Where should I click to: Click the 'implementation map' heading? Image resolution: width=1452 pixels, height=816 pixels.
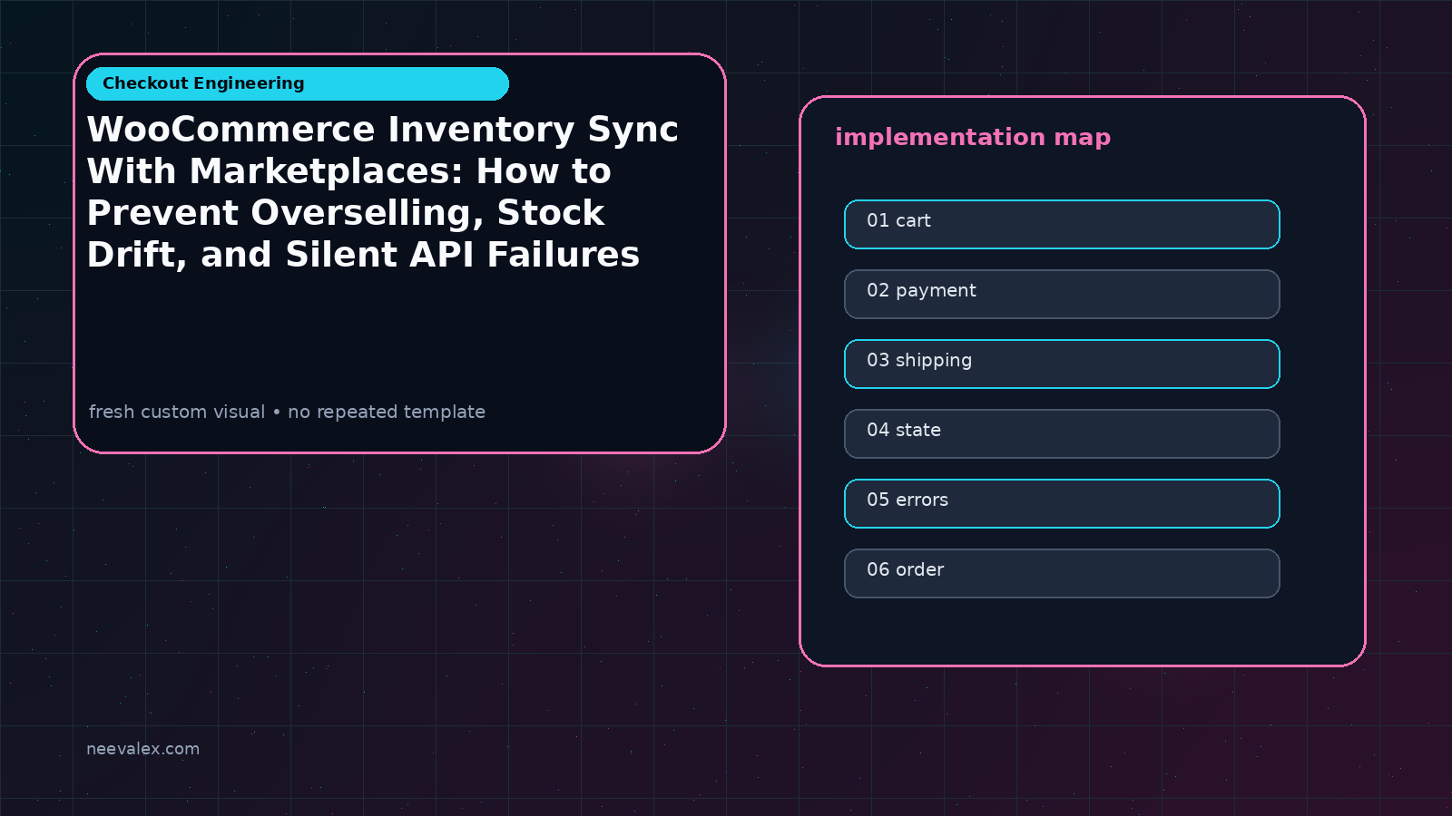(x=973, y=138)
